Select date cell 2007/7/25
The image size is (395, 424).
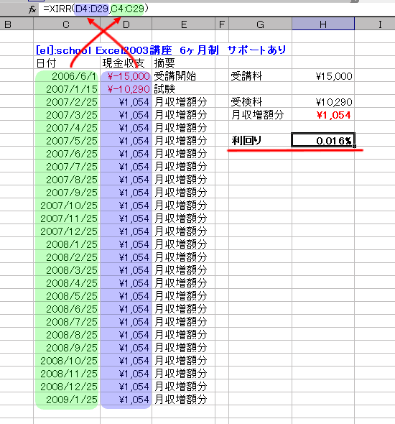point(67,167)
